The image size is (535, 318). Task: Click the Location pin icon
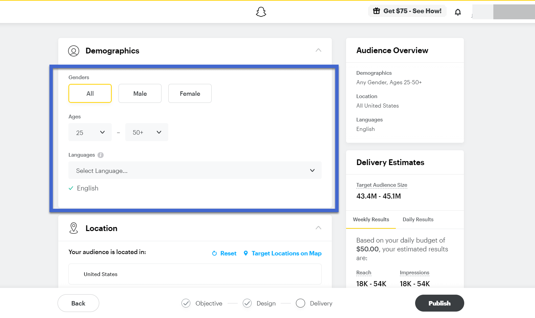coord(73,228)
